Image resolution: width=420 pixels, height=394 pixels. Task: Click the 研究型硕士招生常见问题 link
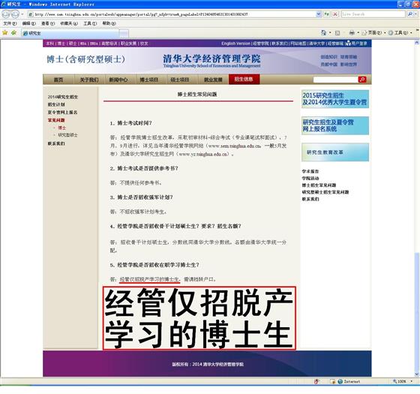(325, 192)
